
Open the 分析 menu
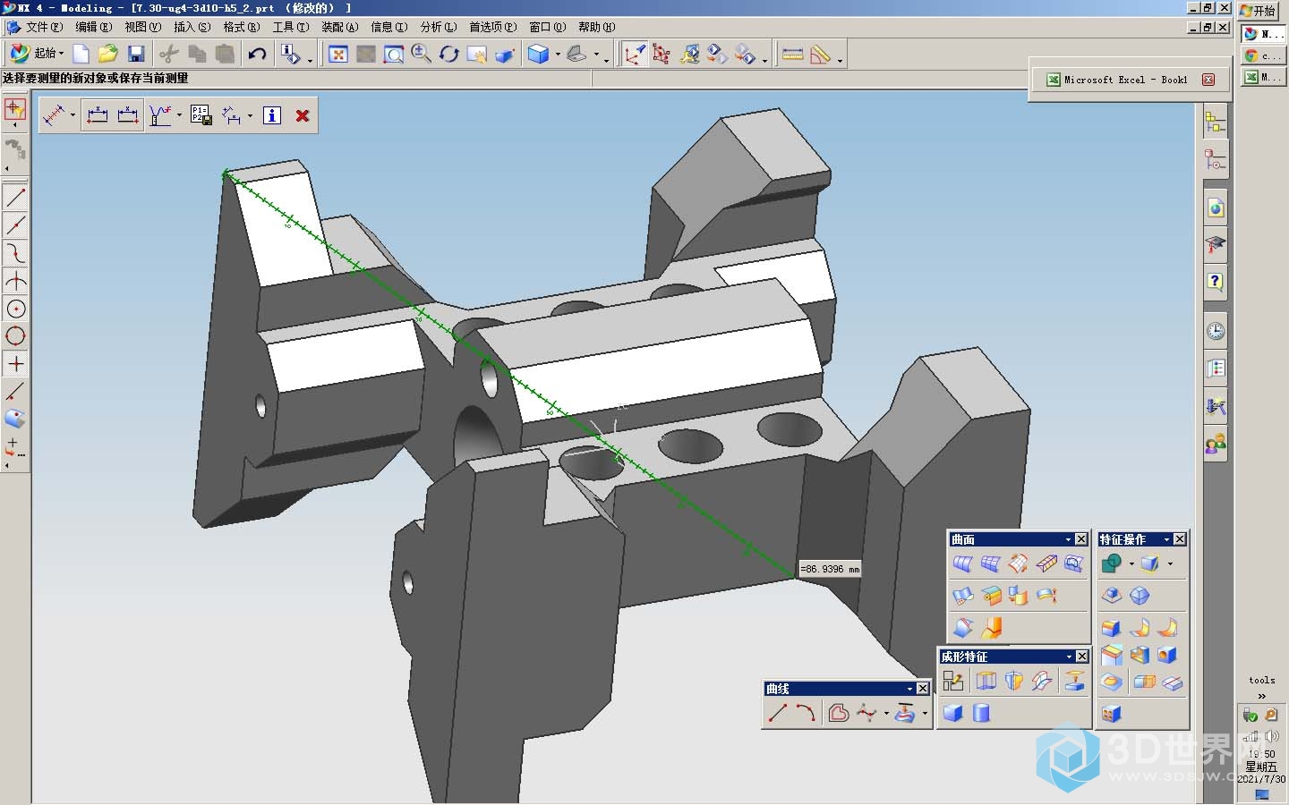[x=438, y=27]
